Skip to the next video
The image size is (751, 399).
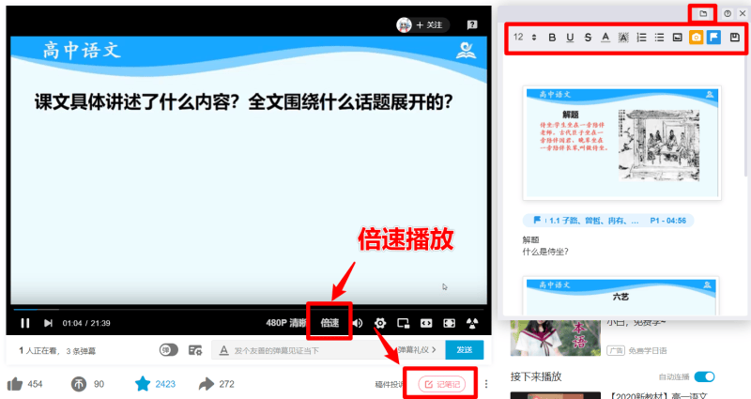[48, 323]
